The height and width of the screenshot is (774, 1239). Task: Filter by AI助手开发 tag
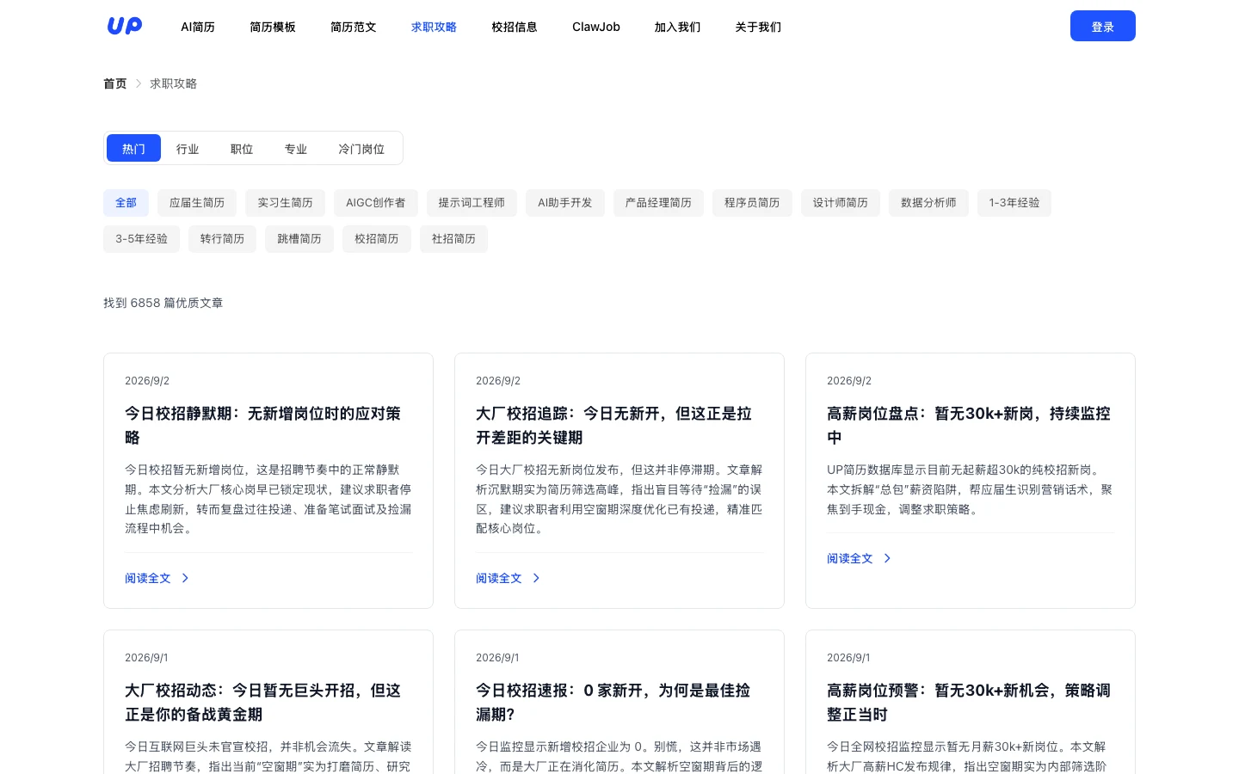pyautogui.click(x=565, y=203)
